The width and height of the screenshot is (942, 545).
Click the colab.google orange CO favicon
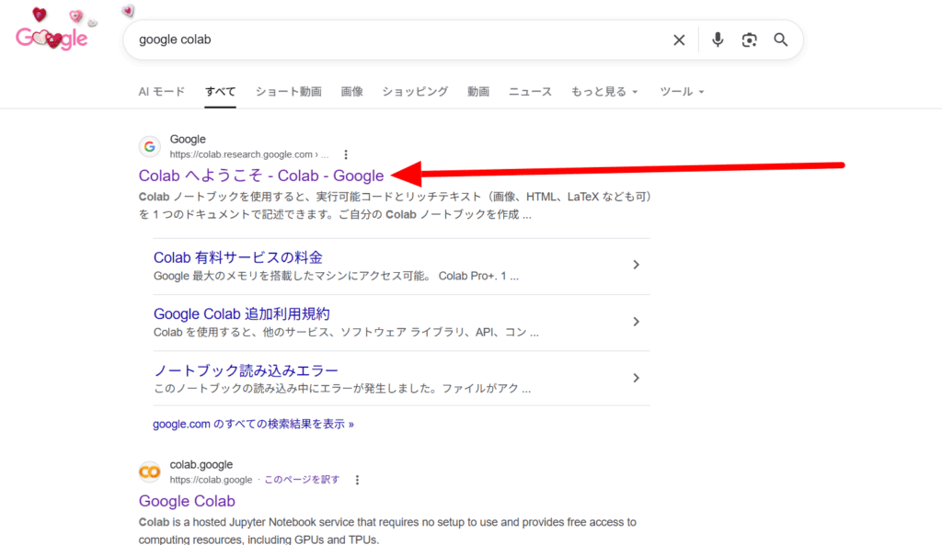click(149, 472)
